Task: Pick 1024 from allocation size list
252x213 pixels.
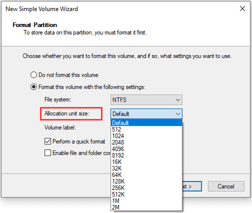Action: tap(146, 136)
